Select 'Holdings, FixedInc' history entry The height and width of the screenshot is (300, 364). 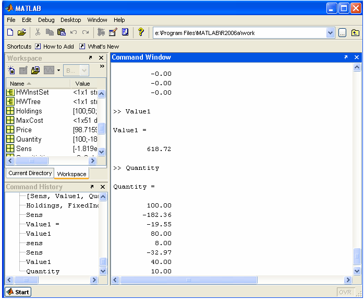63,205
